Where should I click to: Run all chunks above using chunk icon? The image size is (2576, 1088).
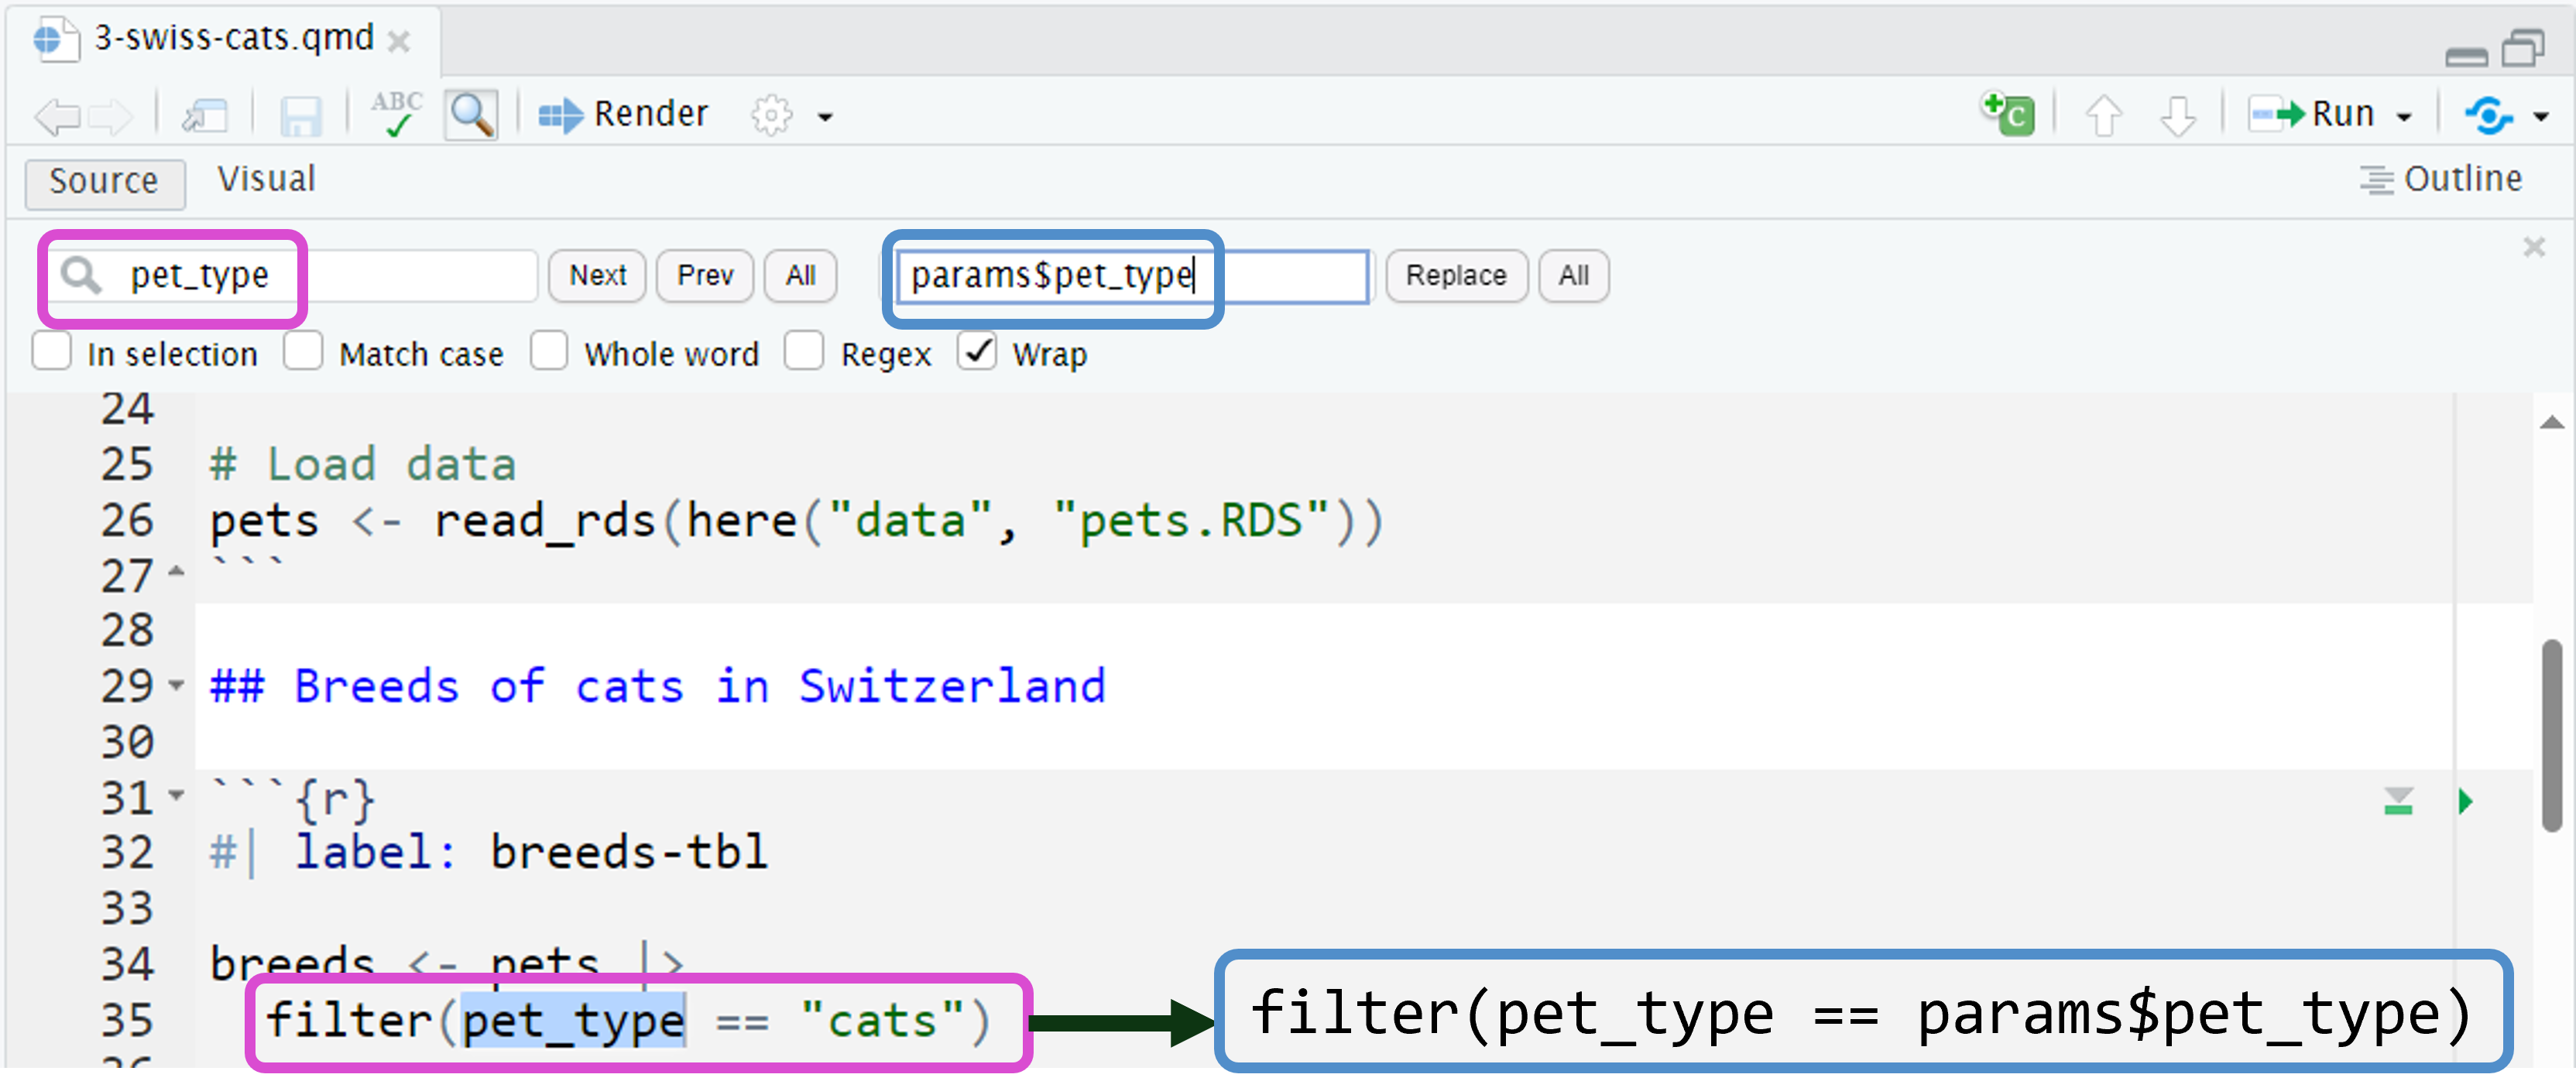2397,800
